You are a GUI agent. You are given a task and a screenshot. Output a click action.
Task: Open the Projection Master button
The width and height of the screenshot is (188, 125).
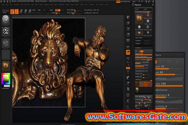pos(6,12)
